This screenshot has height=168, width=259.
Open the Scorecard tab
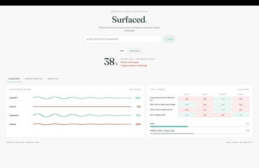pos(14,79)
